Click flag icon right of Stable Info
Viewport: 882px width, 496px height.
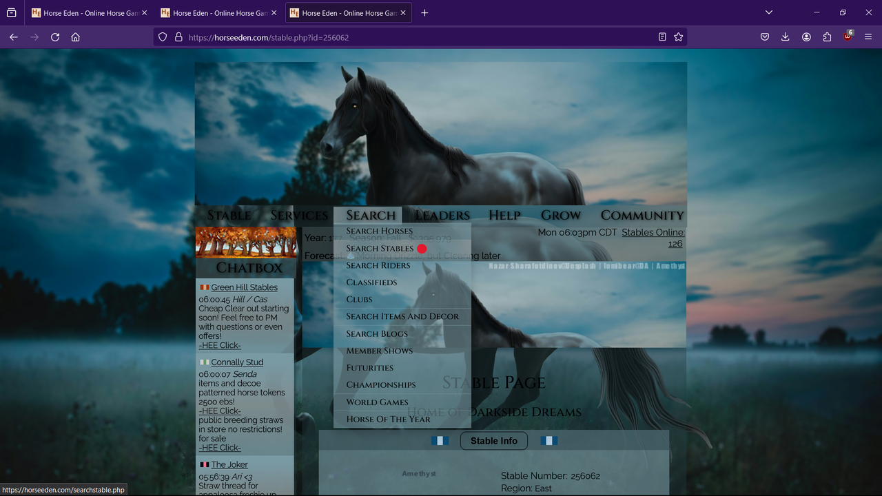pos(548,441)
